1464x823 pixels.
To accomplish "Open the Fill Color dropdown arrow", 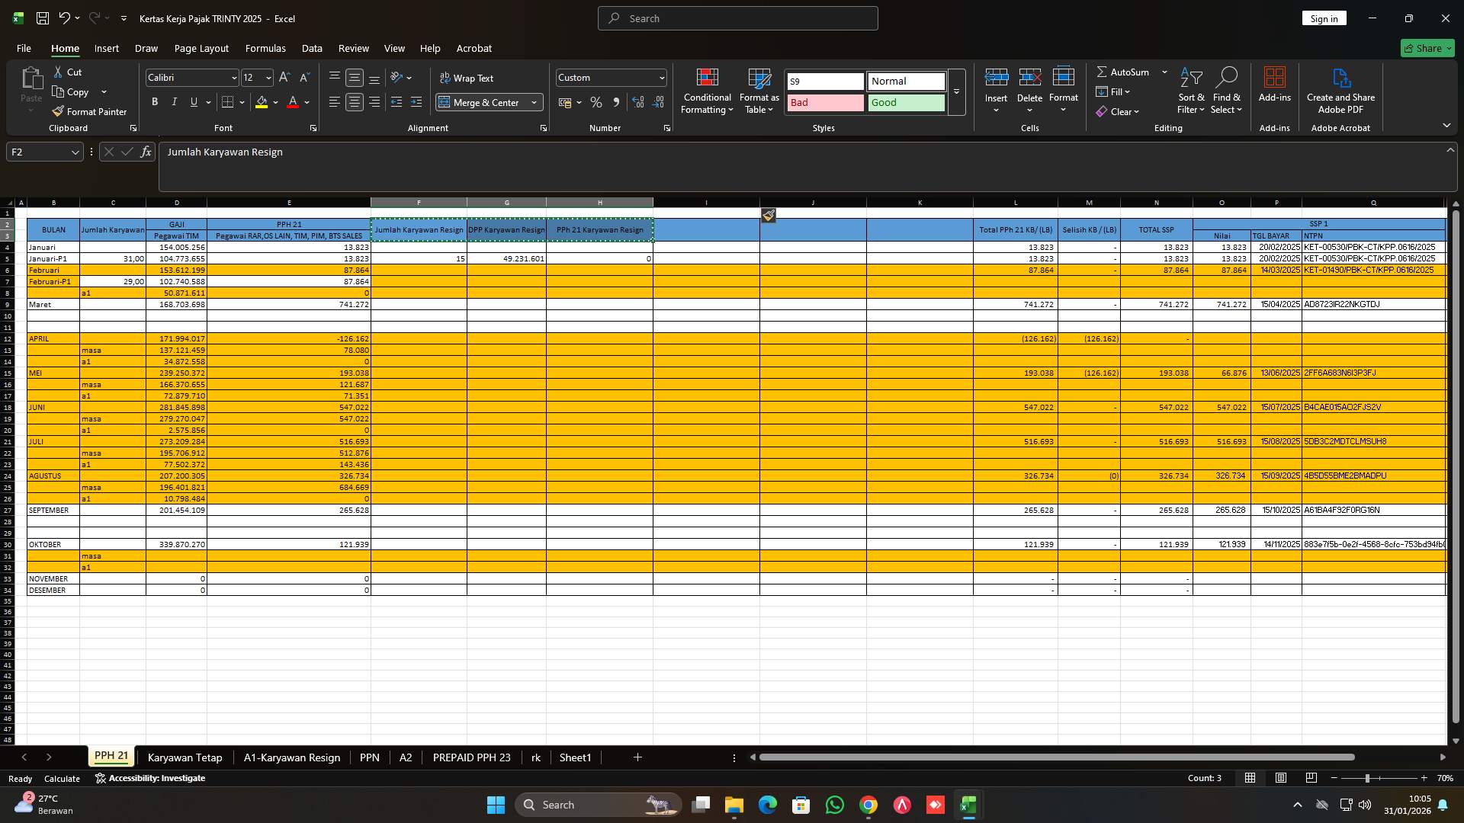I will coord(275,101).
